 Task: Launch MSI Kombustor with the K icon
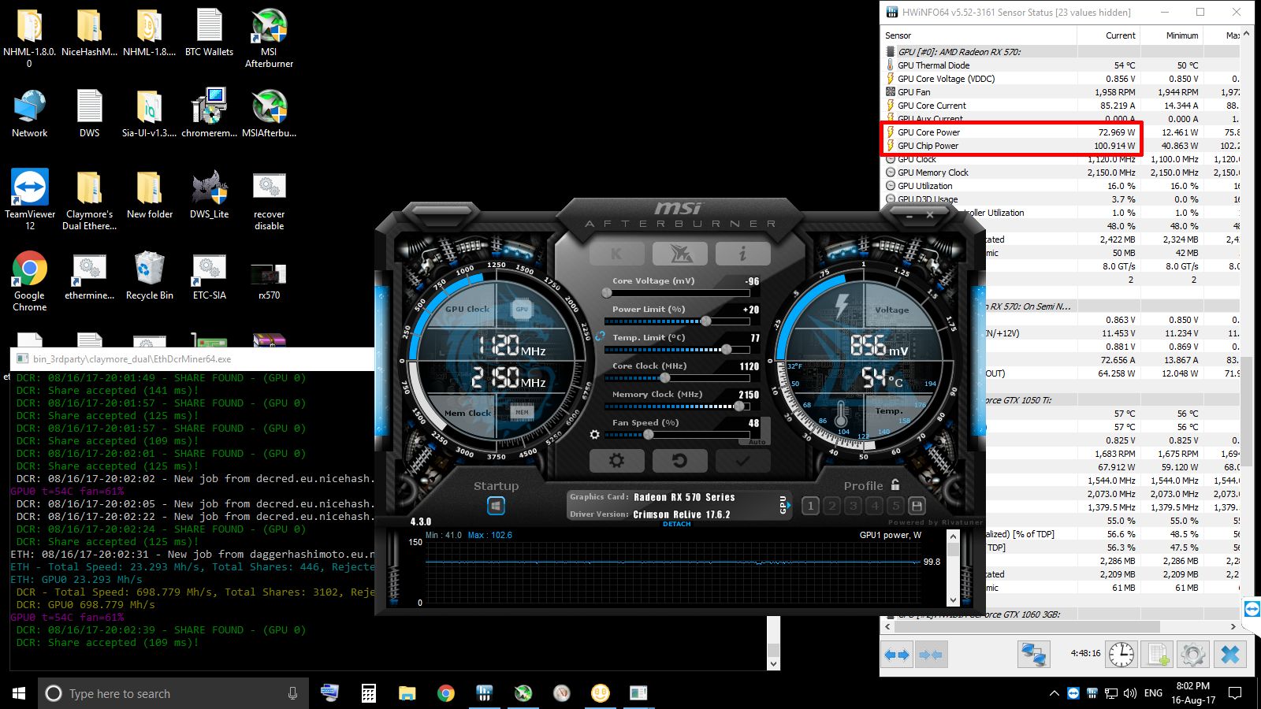click(x=617, y=253)
